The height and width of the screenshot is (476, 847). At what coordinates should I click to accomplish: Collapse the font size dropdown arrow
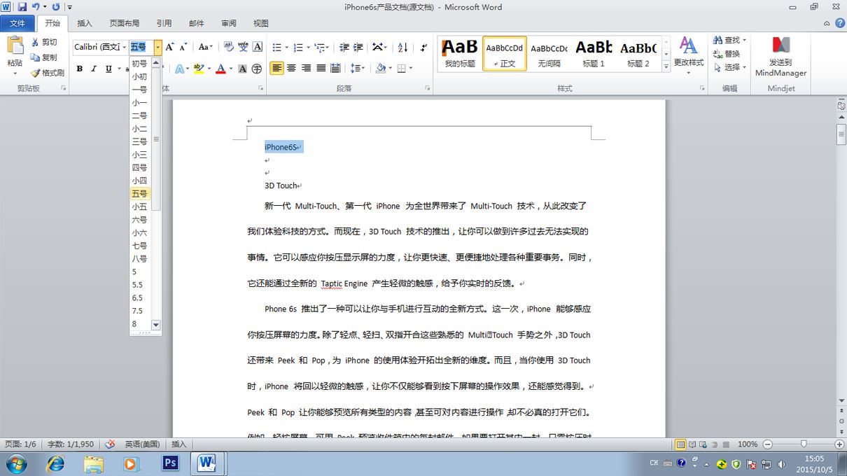click(x=157, y=47)
